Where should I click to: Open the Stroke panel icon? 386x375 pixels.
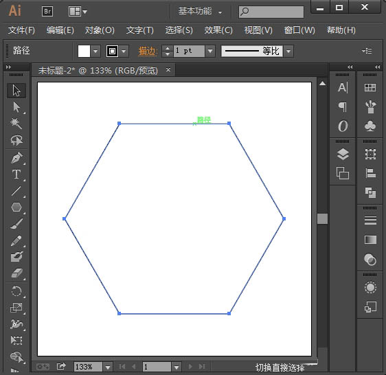pyautogui.click(x=370, y=220)
